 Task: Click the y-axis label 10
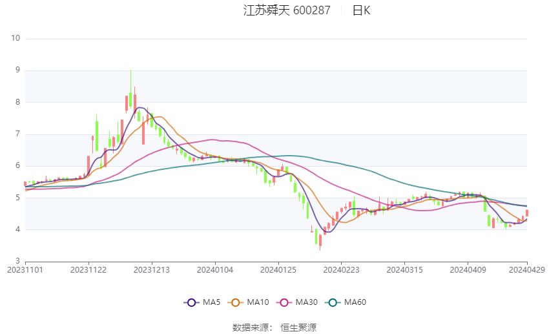(16, 38)
